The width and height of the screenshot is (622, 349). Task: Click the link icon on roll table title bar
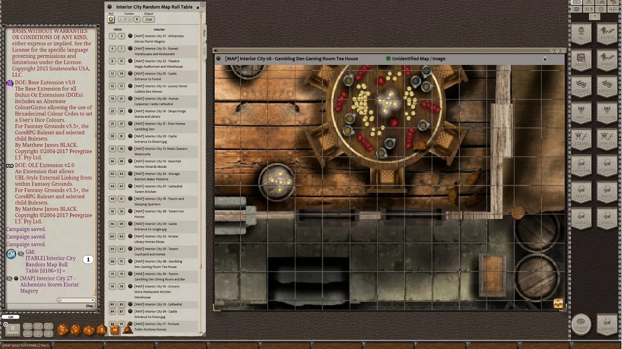pos(110,7)
